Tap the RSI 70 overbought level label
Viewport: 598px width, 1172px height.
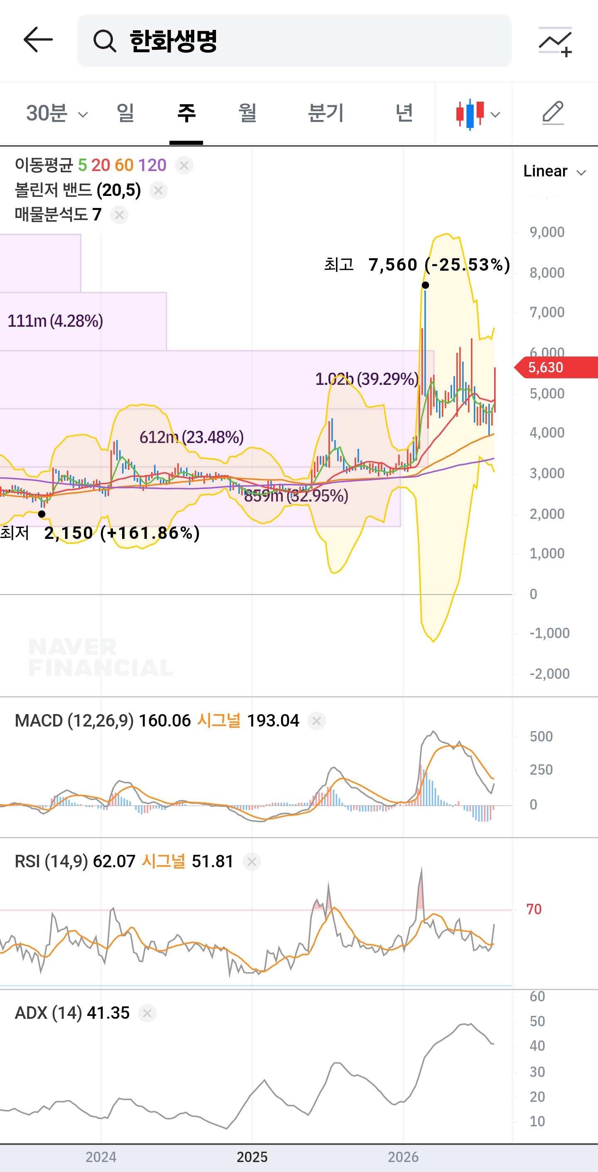(x=534, y=909)
